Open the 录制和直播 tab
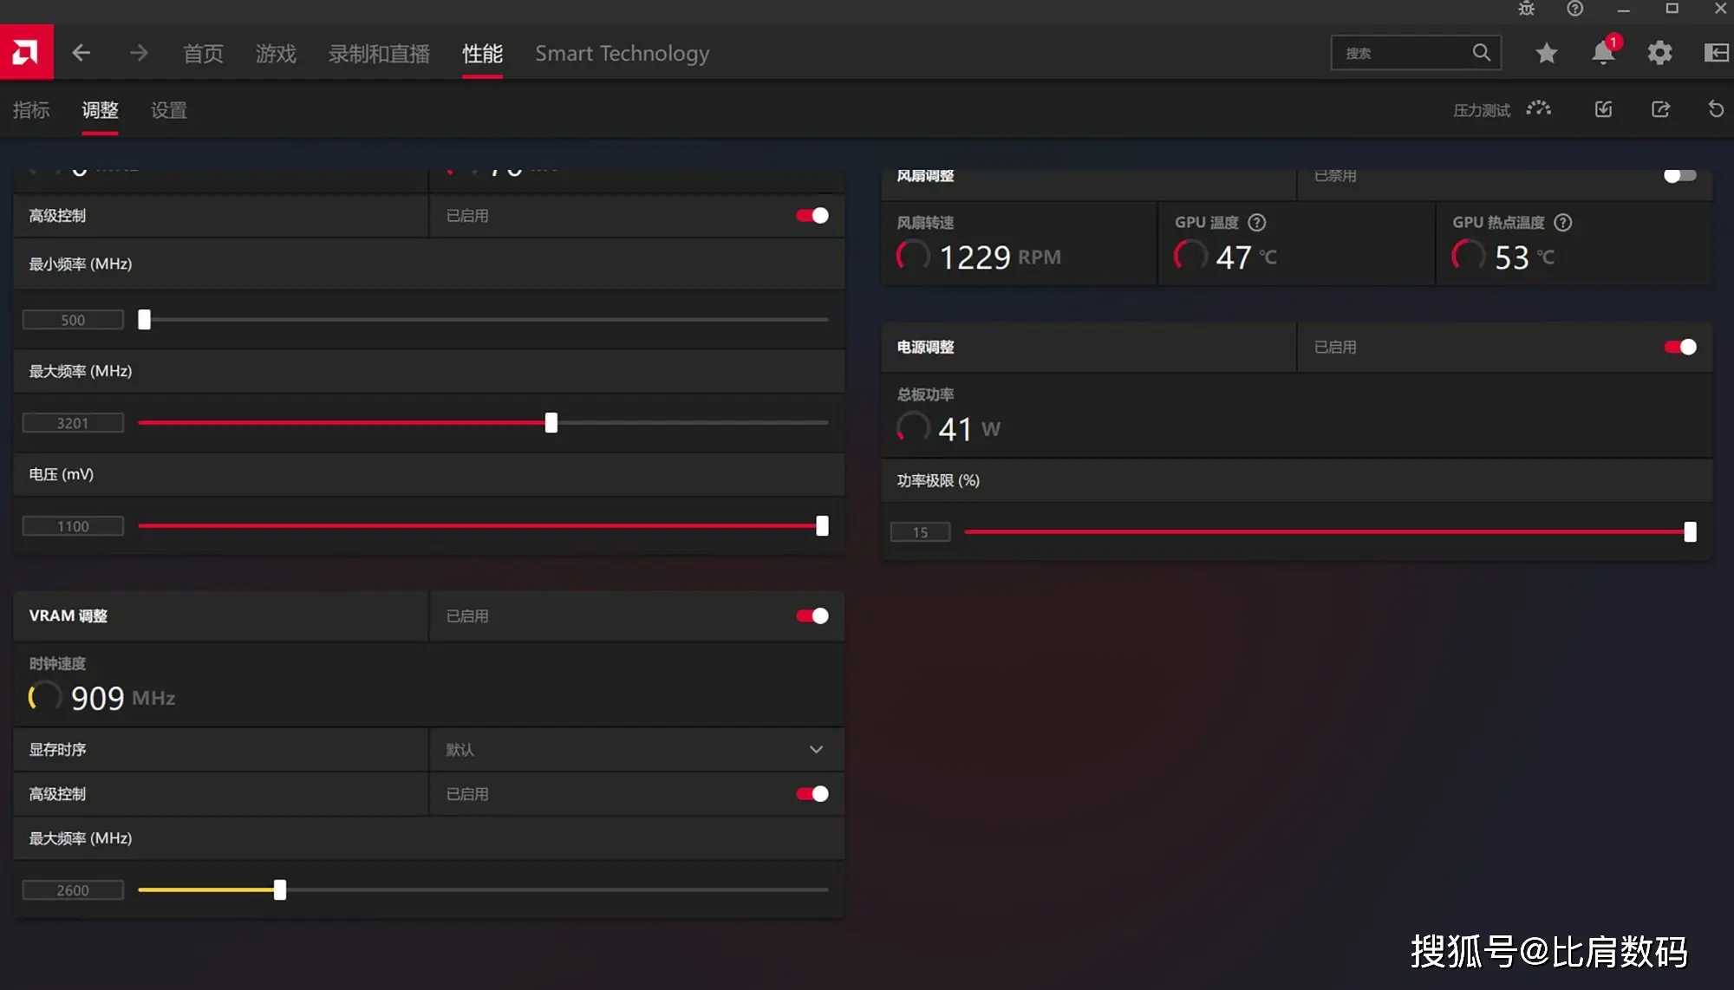1734x990 pixels. coord(379,54)
